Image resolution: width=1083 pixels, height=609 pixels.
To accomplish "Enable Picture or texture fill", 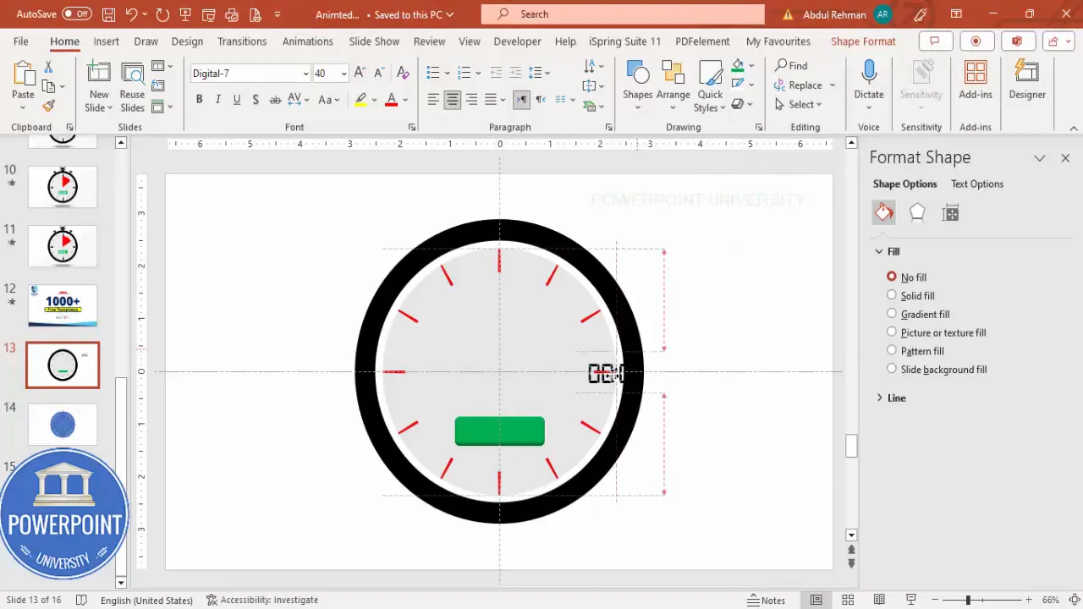I will (x=891, y=332).
